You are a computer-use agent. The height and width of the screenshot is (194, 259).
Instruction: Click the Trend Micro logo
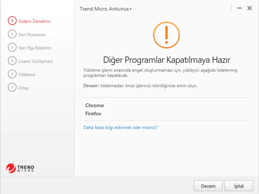click(x=20, y=168)
